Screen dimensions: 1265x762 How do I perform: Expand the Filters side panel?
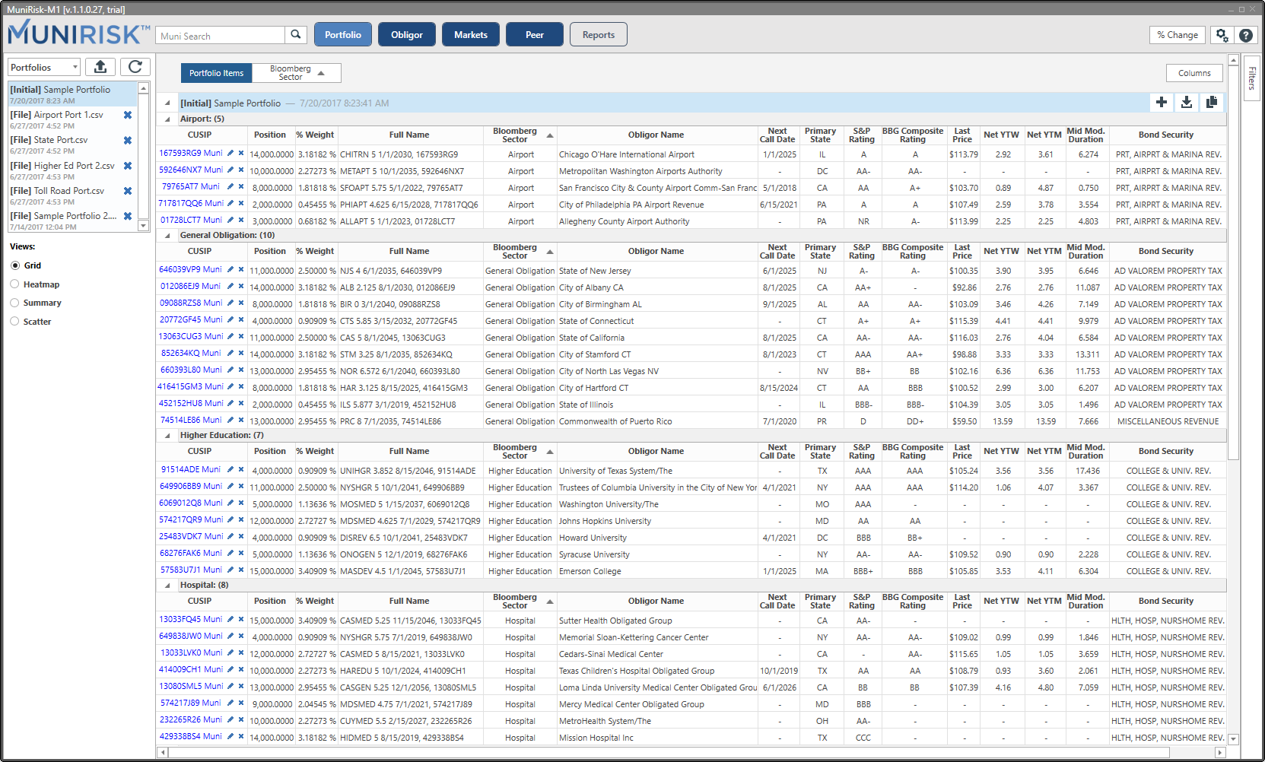click(1251, 78)
